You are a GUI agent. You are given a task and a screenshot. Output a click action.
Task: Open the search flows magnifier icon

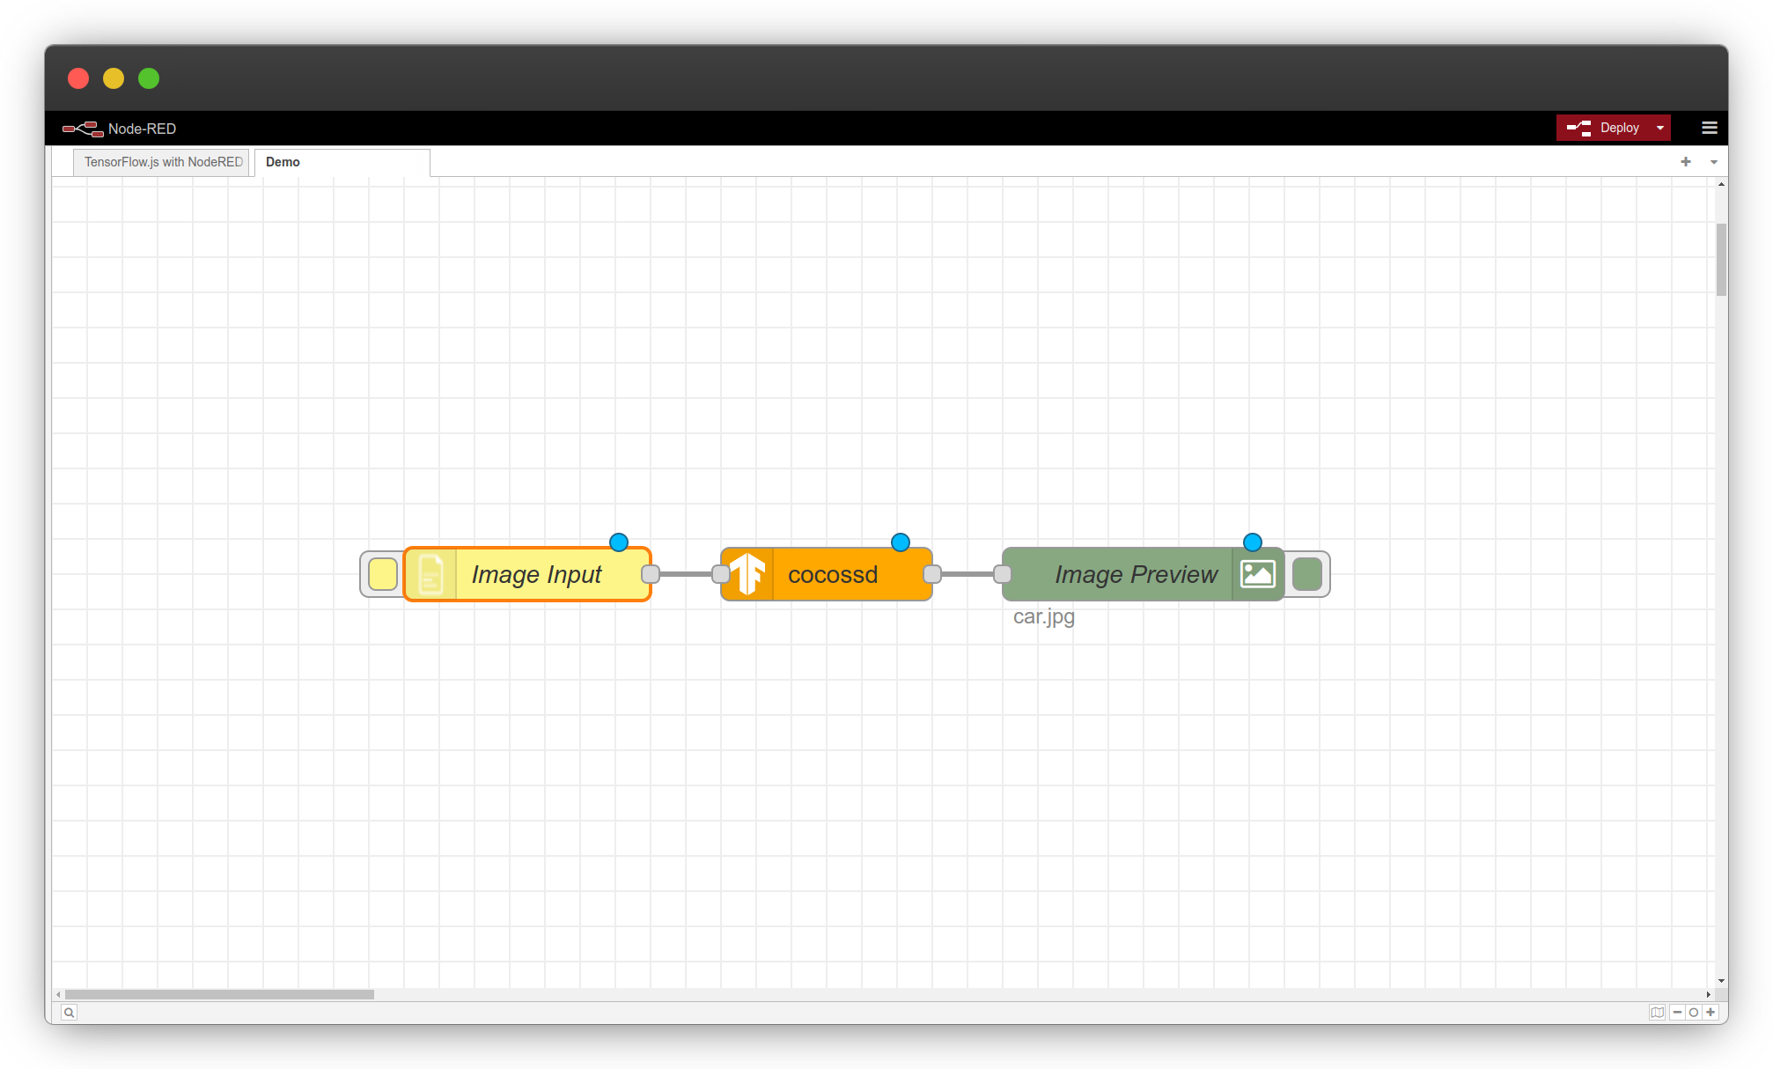click(x=69, y=1013)
